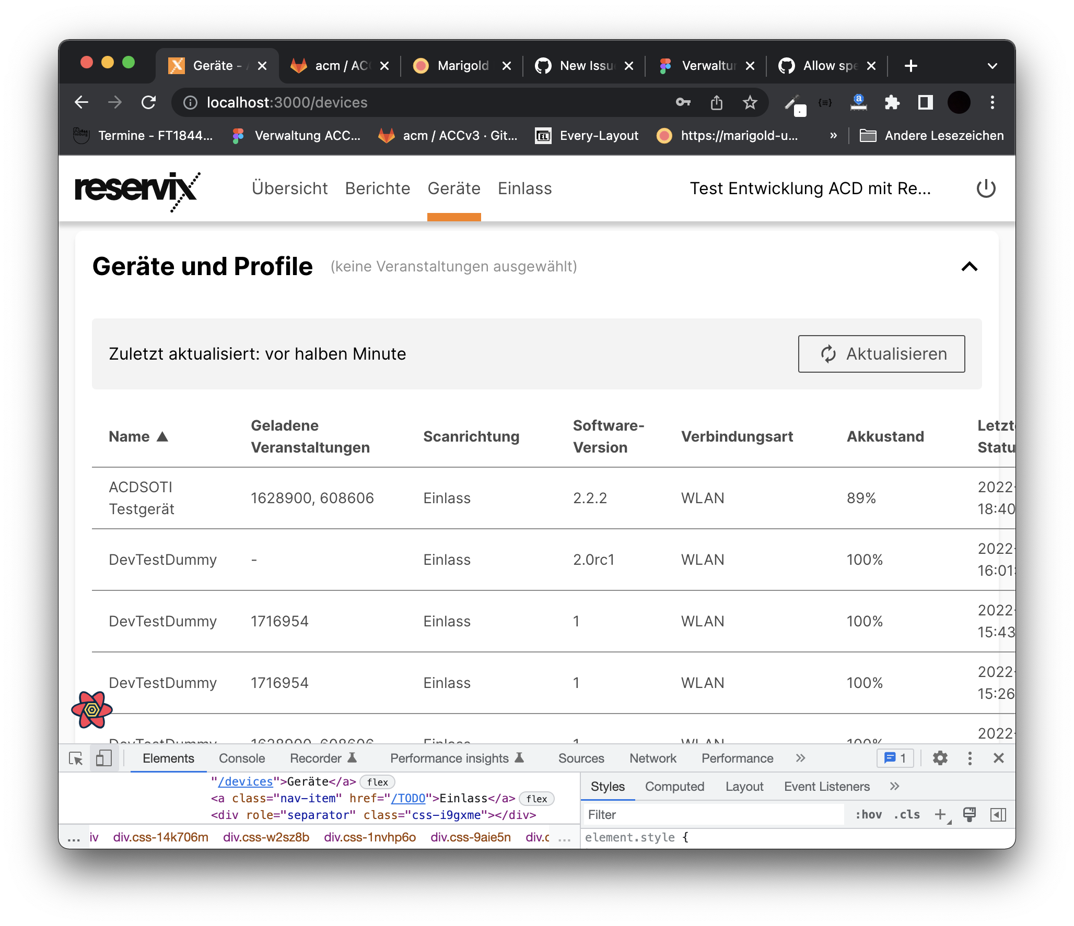Log out via the power icon
1074x926 pixels.
pyautogui.click(x=986, y=188)
